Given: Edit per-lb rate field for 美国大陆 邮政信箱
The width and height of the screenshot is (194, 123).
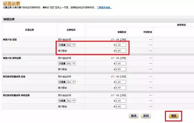Looking at the screenshot, I should pyautogui.click(x=121, y=63).
